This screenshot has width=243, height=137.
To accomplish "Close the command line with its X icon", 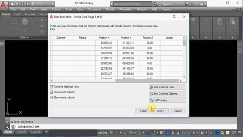I will (x=7, y=122).
